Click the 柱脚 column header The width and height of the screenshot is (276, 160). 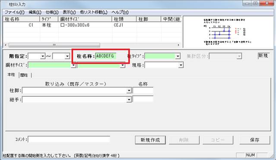tap(149, 19)
